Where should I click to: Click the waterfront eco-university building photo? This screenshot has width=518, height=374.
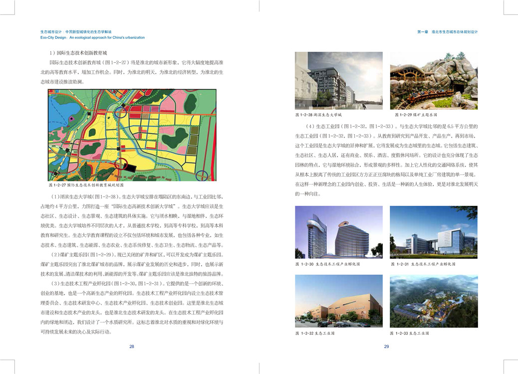coord(339,80)
